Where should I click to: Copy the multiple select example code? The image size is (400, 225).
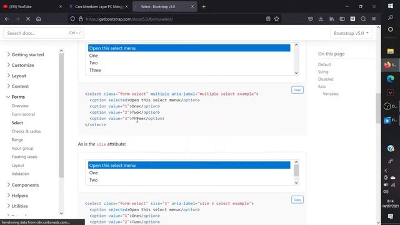pos(297,90)
